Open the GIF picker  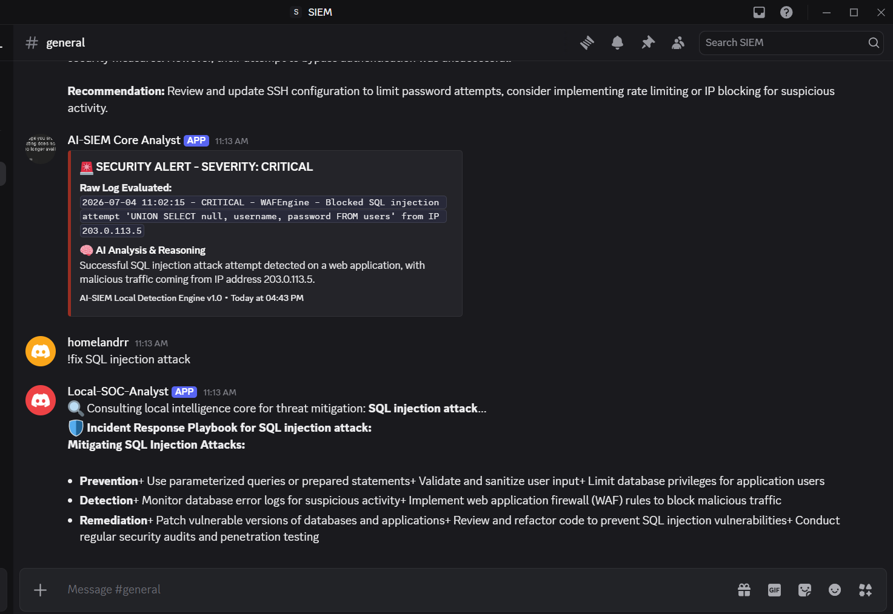(774, 590)
